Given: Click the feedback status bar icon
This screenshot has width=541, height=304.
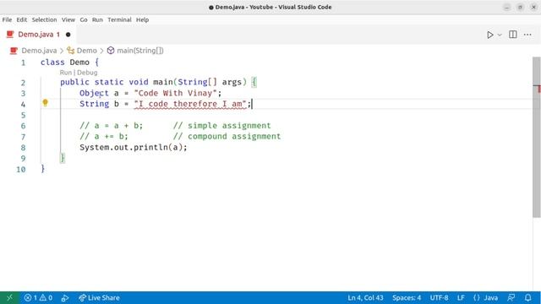Looking at the screenshot, I should (511, 298).
